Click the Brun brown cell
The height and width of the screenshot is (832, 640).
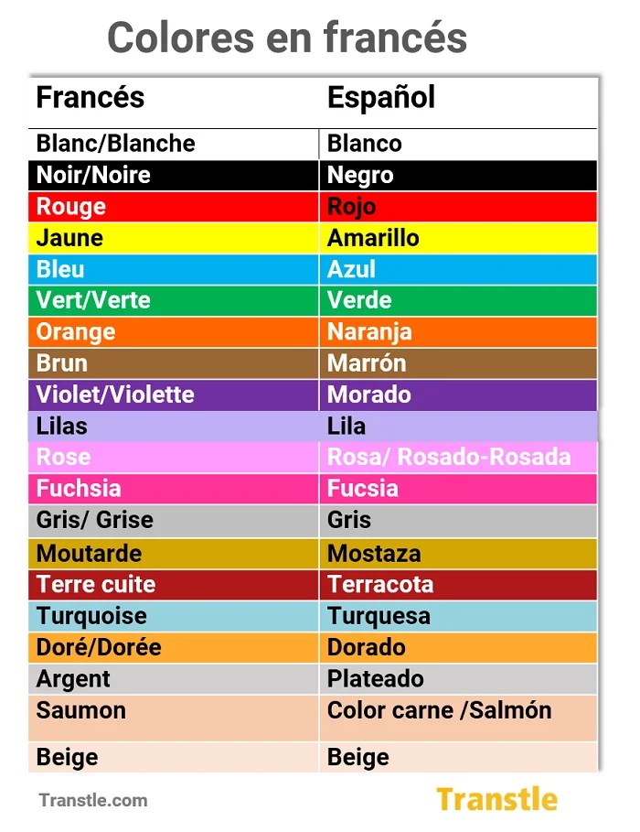[x=174, y=363]
